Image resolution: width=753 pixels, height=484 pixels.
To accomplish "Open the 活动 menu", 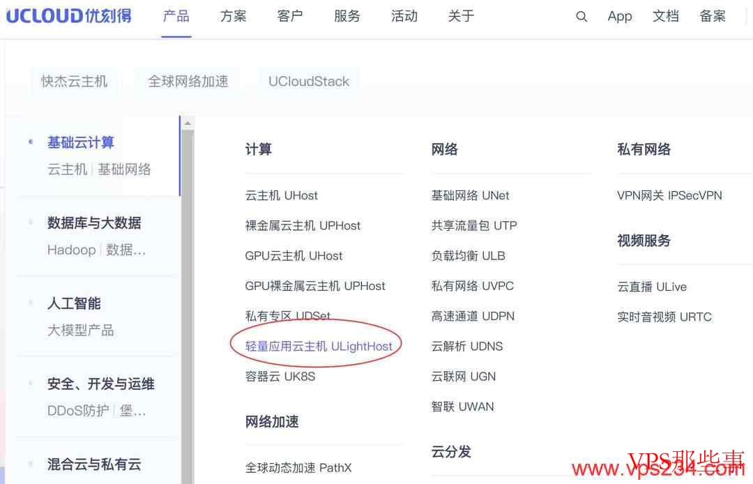I will click(404, 16).
